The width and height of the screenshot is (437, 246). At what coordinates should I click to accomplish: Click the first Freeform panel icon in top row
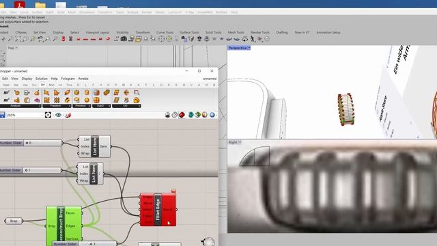(x=46, y=93)
